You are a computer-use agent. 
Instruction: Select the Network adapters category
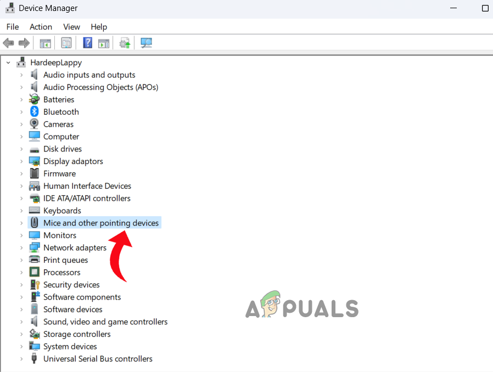[x=74, y=247]
